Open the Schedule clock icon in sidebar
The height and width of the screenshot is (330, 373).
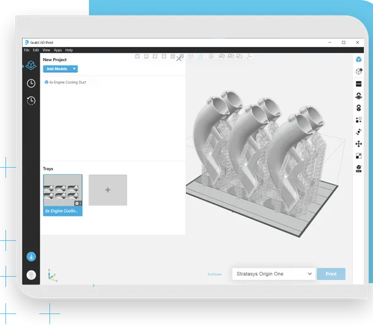pyautogui.click(x=31, y=83)
